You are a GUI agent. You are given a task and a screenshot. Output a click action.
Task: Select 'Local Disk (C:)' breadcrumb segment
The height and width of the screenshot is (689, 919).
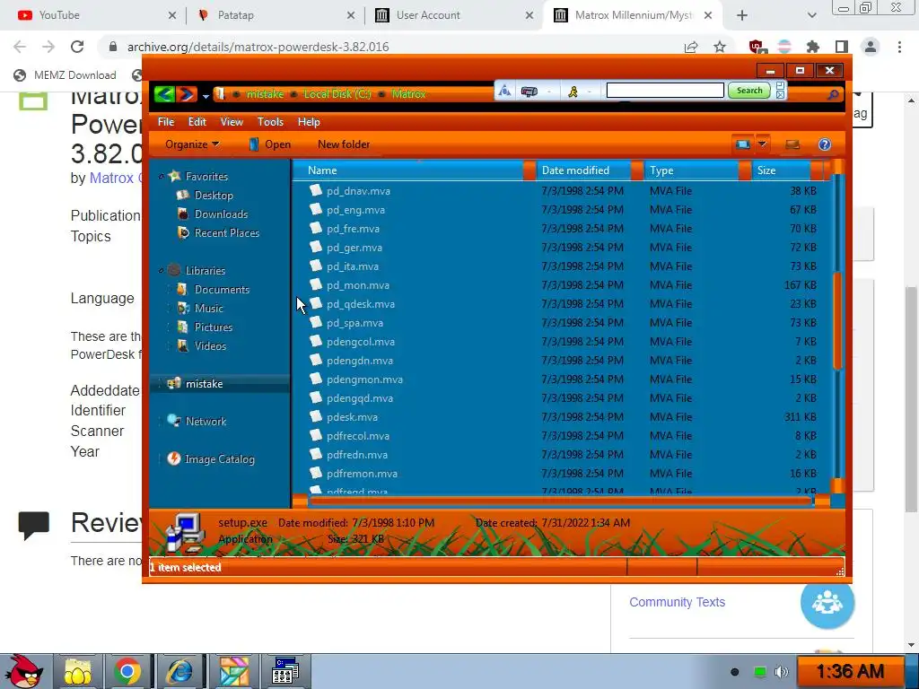tap(337, 93)
